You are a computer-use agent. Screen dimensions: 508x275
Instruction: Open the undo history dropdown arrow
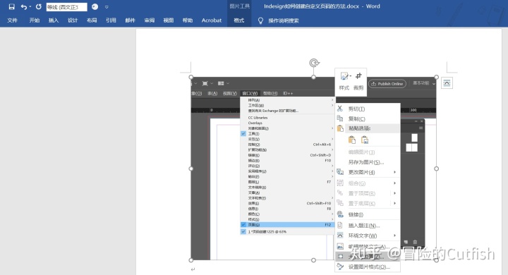(x=30, y=7)
